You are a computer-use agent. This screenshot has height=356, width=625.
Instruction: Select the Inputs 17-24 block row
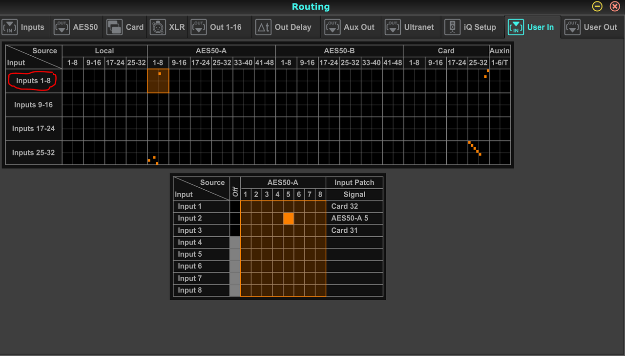[34, 129]
